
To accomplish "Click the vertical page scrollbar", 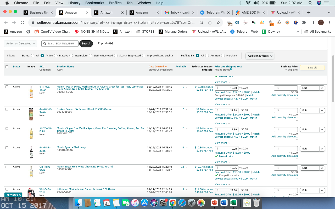I will click(x=333, y=78).
